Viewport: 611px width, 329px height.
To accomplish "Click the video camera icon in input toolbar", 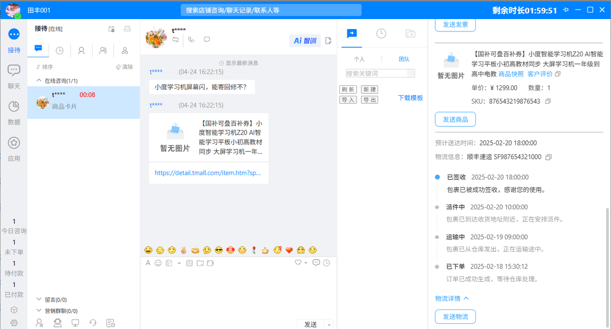I will [x=210, y=263].
